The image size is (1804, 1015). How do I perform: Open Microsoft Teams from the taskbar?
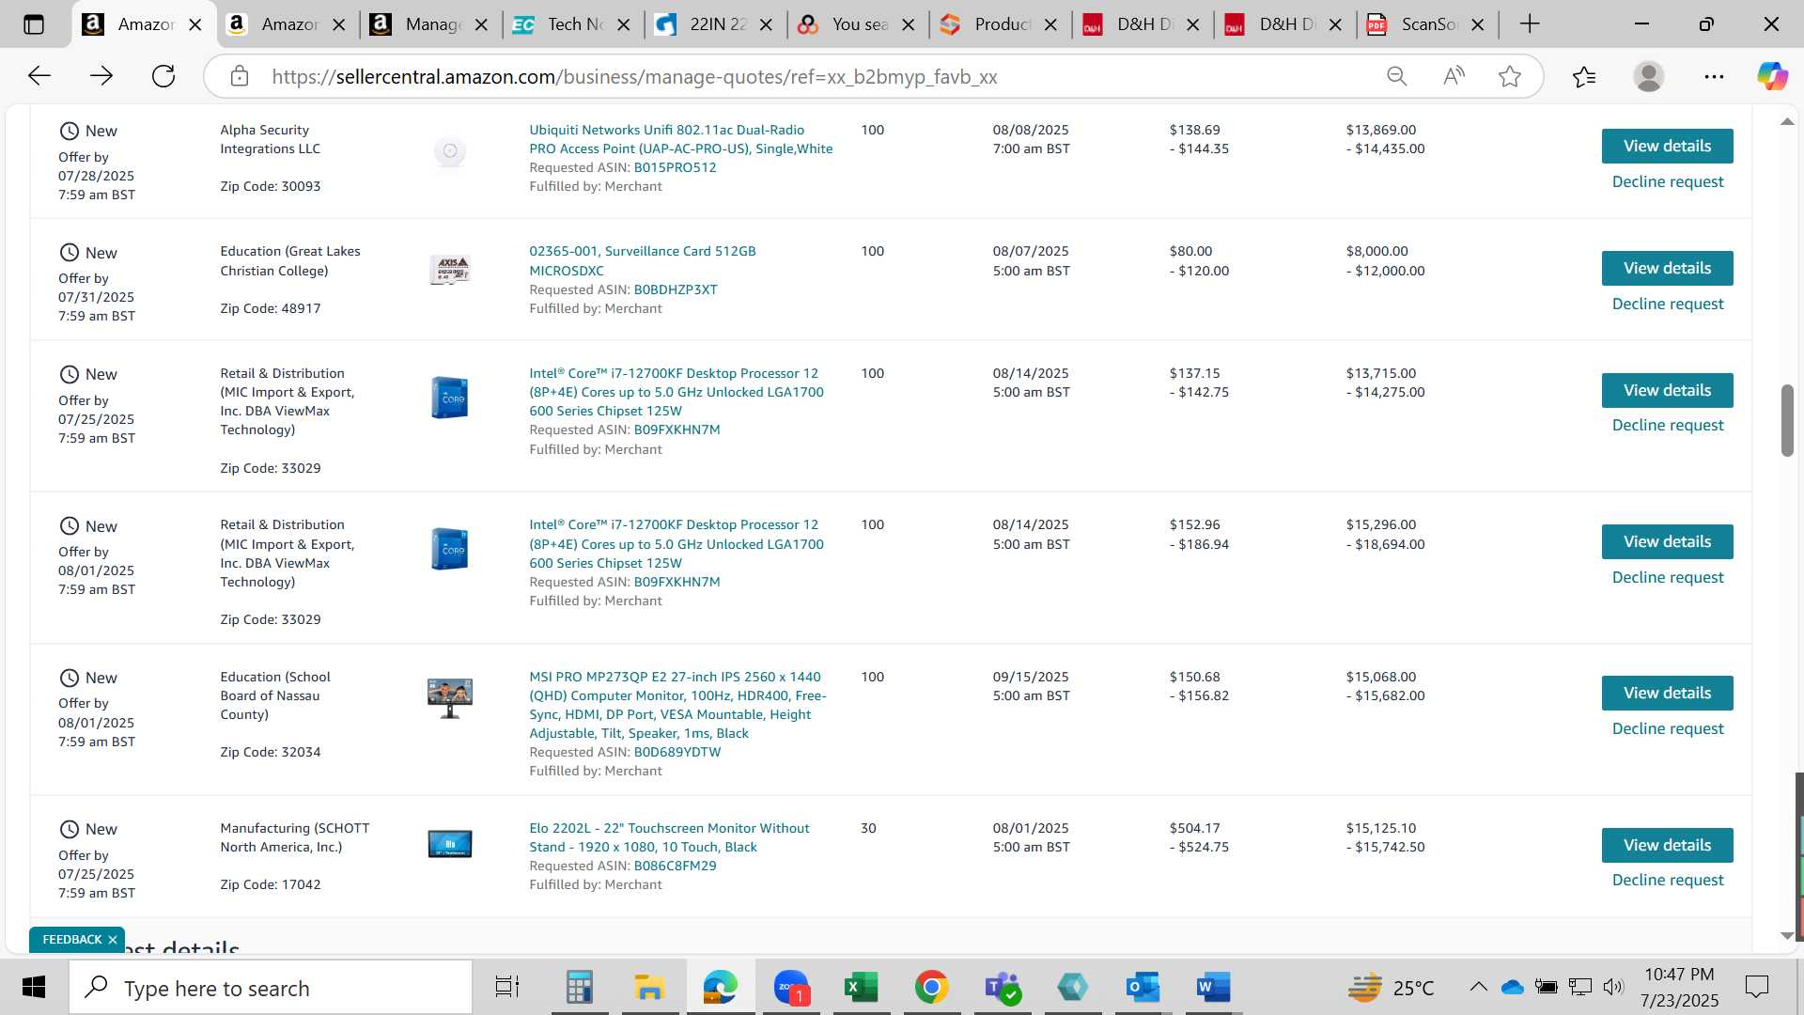coord(1003,987)
